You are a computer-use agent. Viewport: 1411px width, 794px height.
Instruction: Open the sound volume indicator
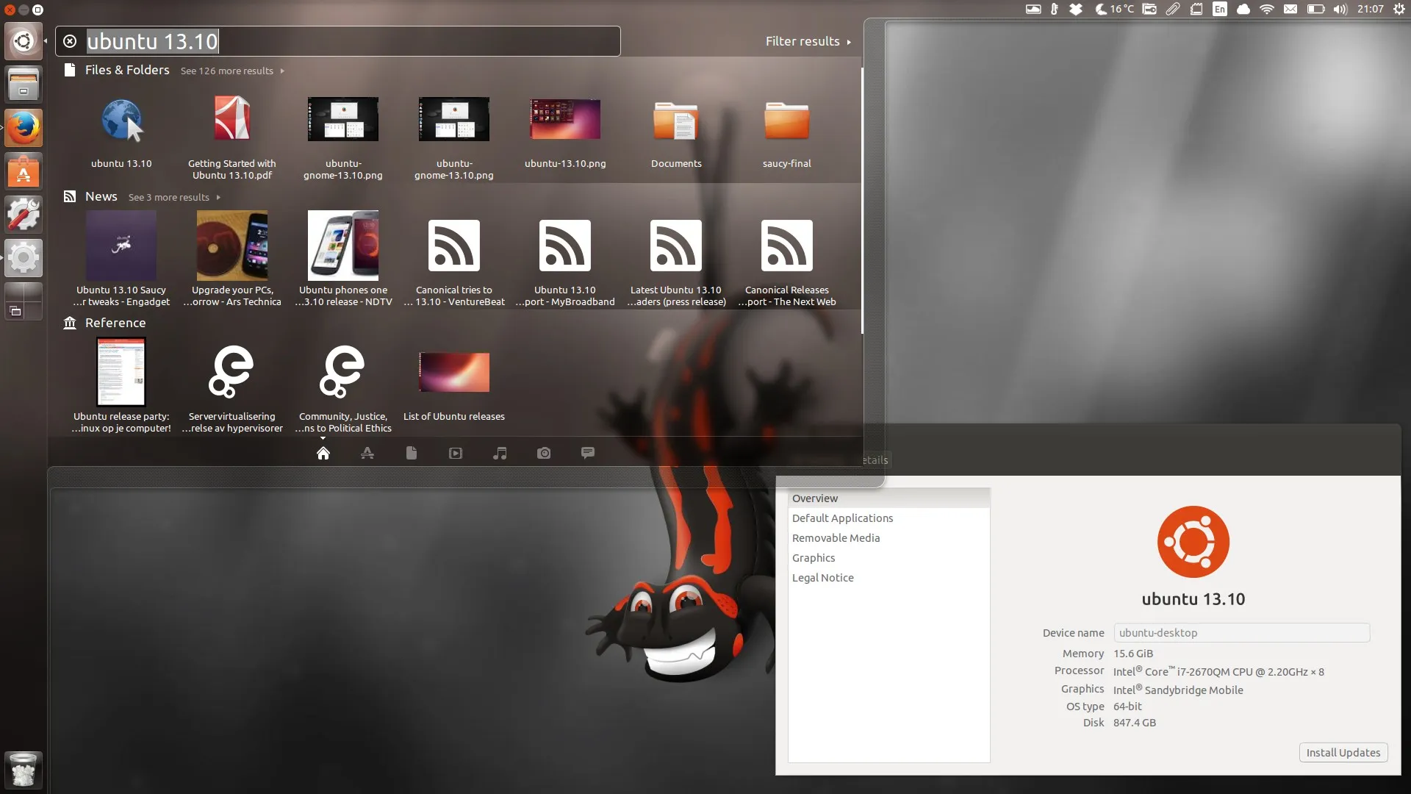(x=1340, y=10)
